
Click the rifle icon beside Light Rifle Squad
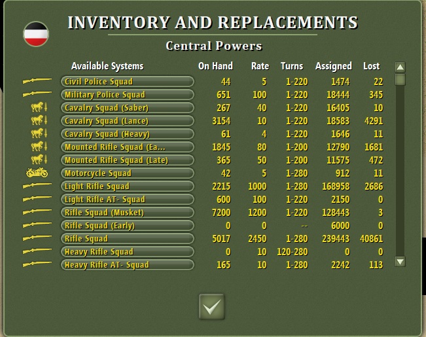[37, 185]
